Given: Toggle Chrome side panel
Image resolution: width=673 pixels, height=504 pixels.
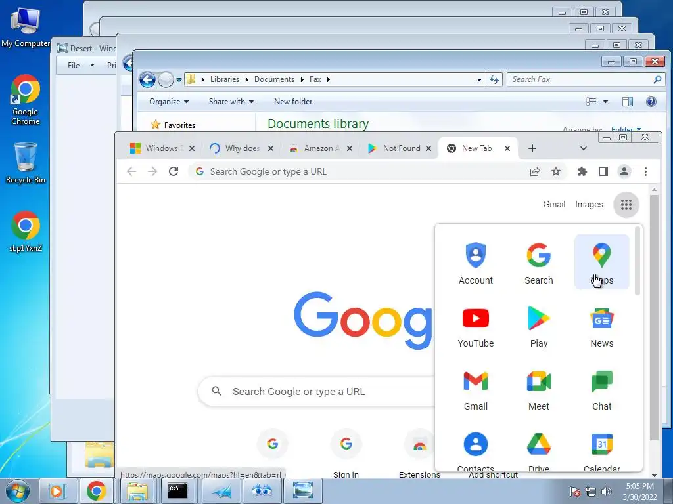Looking at the screenshot, I should [x=603, y=171].
